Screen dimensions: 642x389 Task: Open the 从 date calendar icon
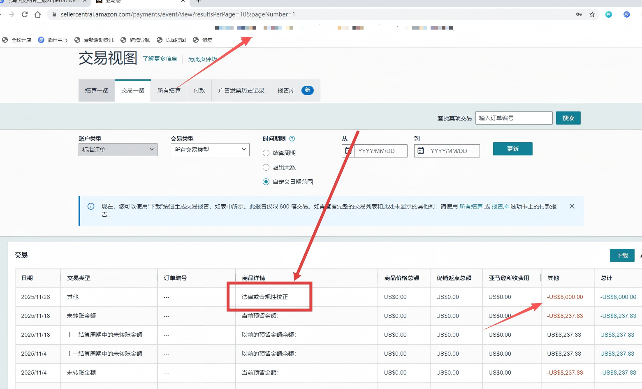pyautogui.click(x=348, y=151)
